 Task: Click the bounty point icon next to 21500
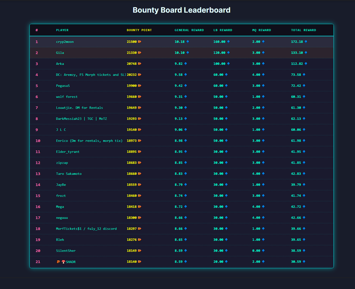[140, 42]
